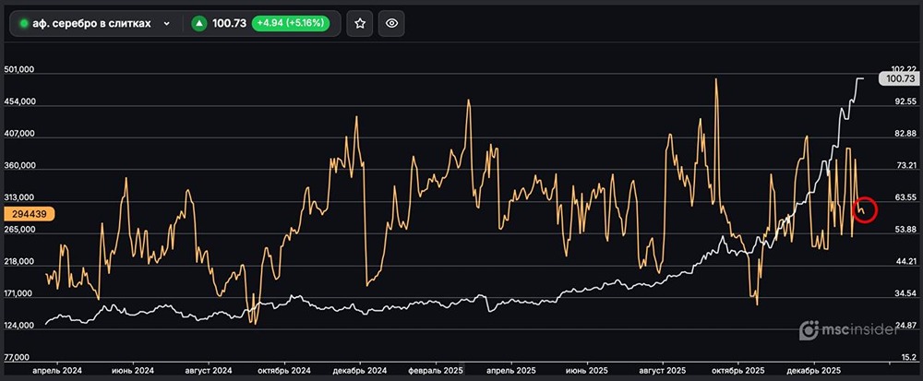Toggle the eye visibility icon
This screenshot has height=381, width=923.
[391, 23]
